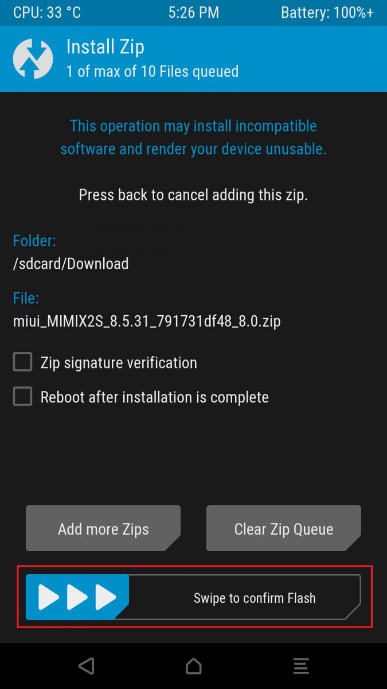Tap the third arrow on the swipe slider
Image resolution: width=387 pixels, height=689 pixels.
(x=106, y=597)
